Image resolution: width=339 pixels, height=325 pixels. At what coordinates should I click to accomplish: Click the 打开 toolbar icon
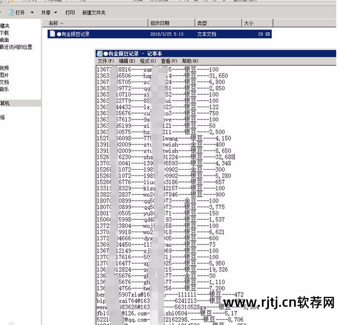point(11,12)
